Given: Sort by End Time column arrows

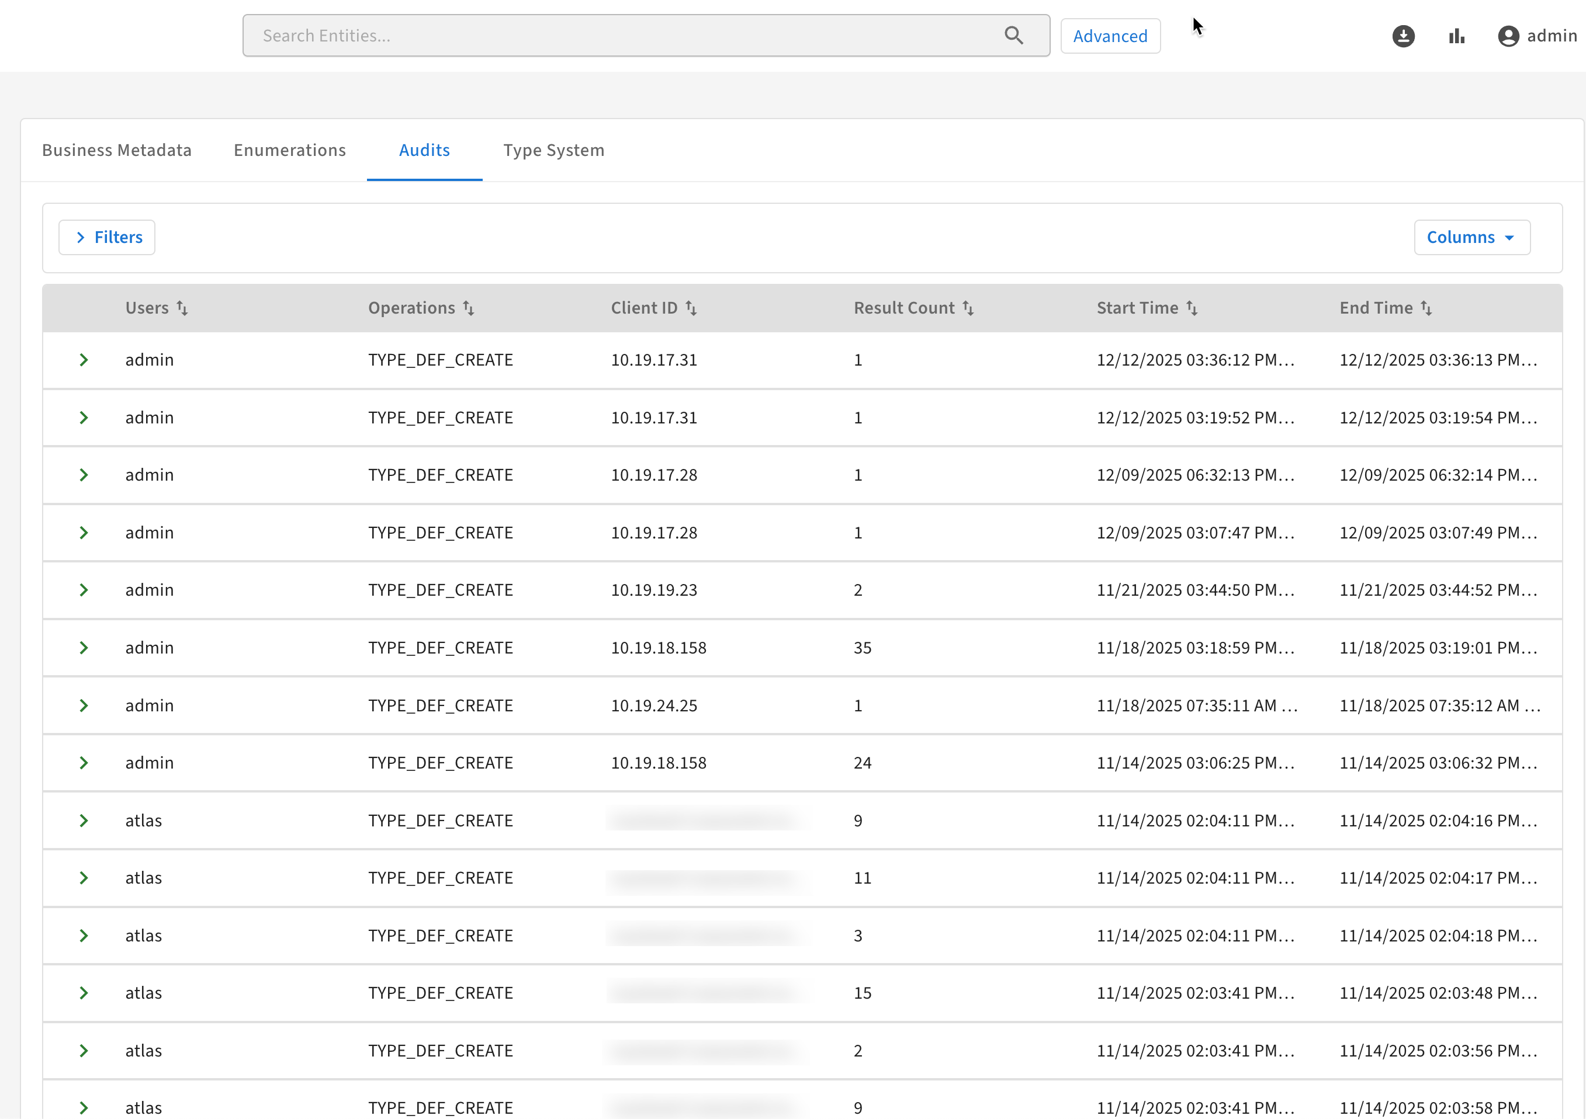Looking at the screenshot, I should [x=1426, y=308].
